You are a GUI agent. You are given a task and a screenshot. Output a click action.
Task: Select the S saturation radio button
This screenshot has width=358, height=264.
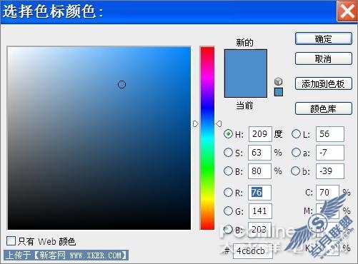(x=228, y=153)
